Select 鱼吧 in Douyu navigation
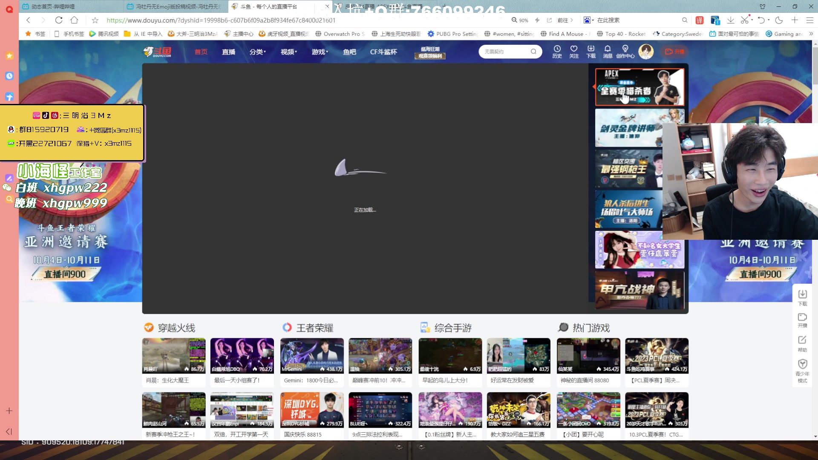This screenshot has height=460, width=818. point(349,52)
